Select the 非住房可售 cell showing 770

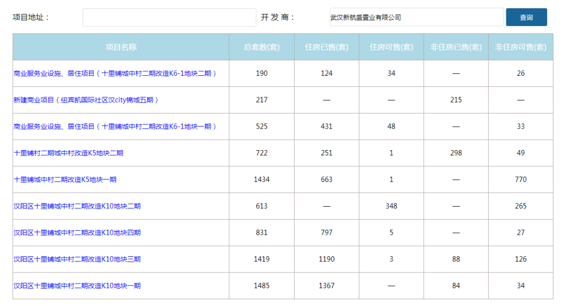point(521,179)
